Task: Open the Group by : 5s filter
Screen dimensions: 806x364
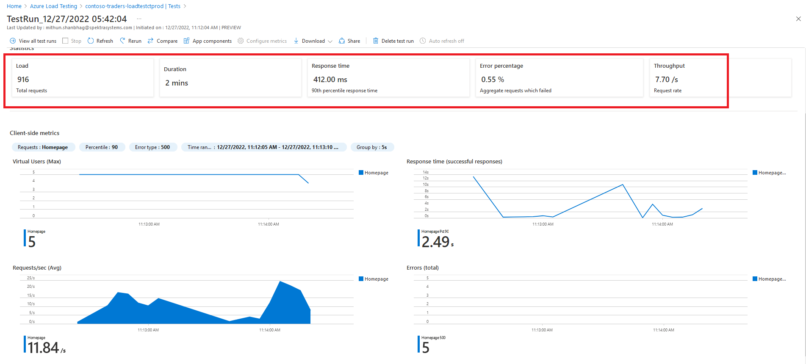Action: (372, 147)
